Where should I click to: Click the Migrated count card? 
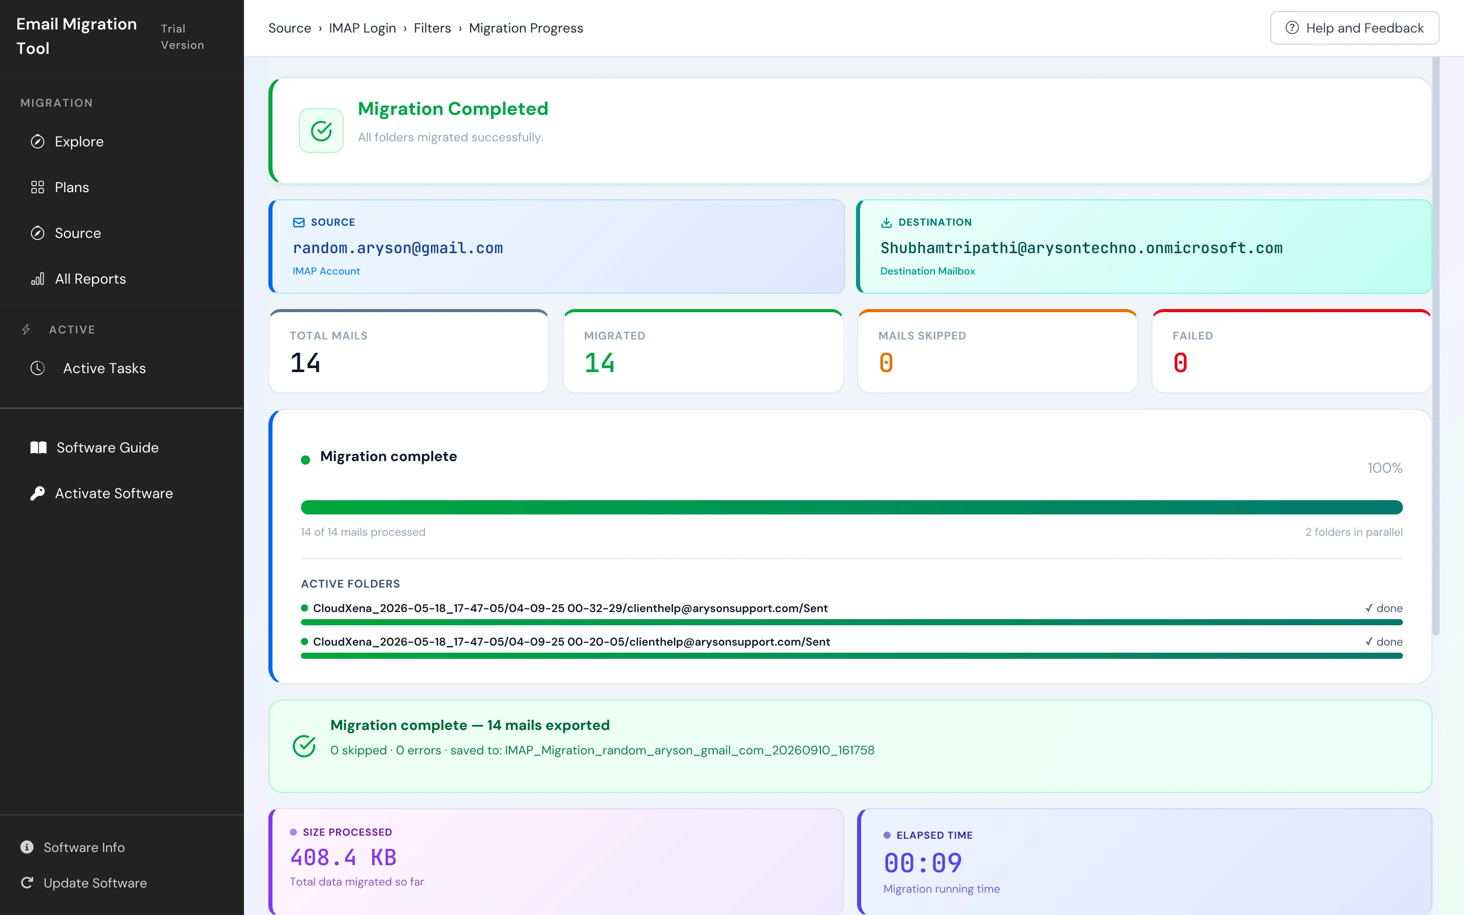(x=703, y=352)
